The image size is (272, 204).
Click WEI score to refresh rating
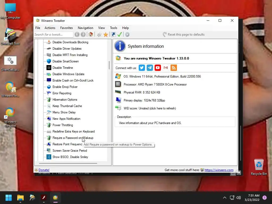tap(150, 108)
